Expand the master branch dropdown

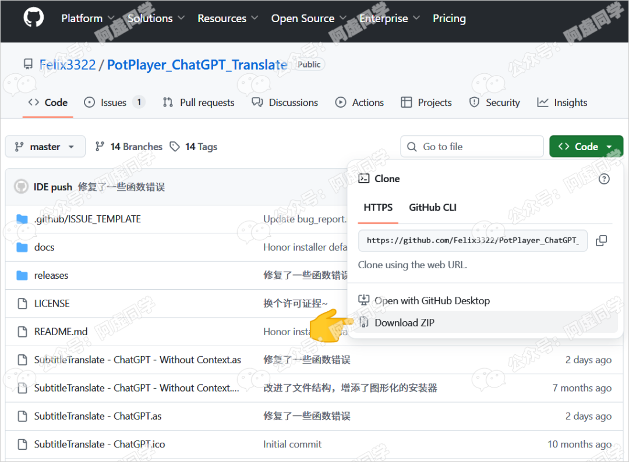pyautogui.click(x=45, y=147)
